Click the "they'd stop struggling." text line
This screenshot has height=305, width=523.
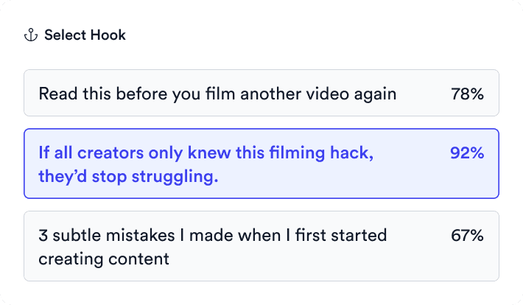128,177
